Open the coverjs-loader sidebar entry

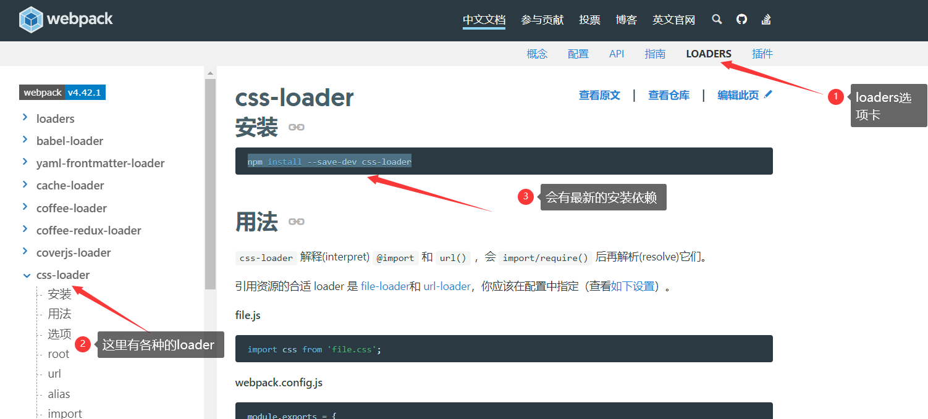click(x=74, y=252)
